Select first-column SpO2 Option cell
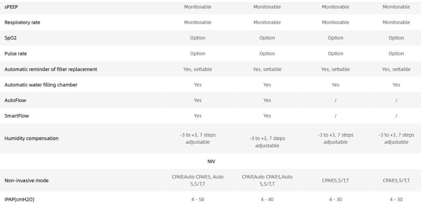Viewport: 421px width, 208px height. click(x=198, y=38)
